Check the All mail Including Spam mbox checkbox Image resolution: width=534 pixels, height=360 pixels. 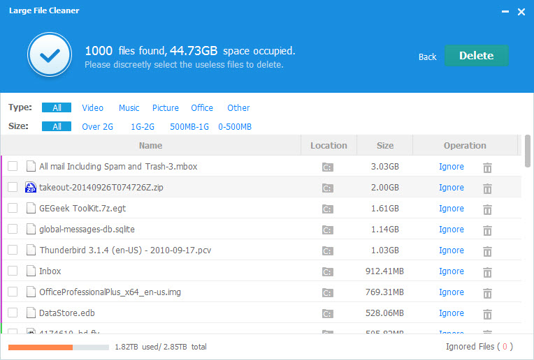tap(13, 166)
